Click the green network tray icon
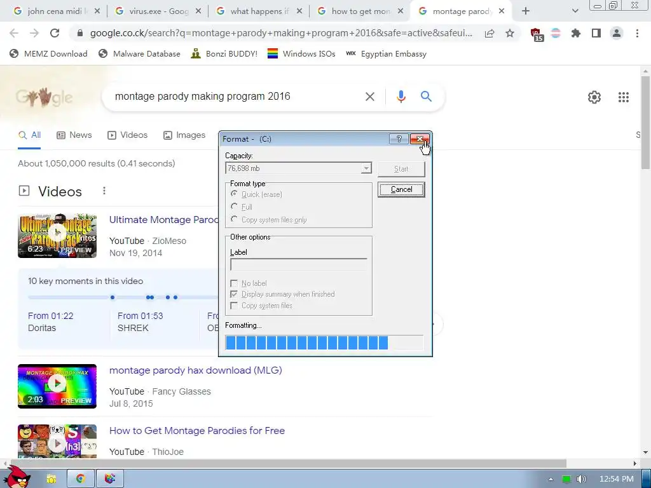 coord(566,479)
